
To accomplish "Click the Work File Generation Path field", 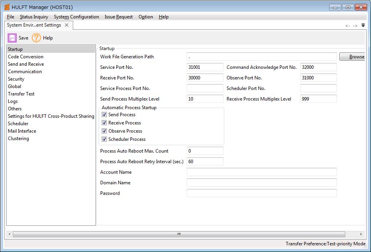I will 262,57.
